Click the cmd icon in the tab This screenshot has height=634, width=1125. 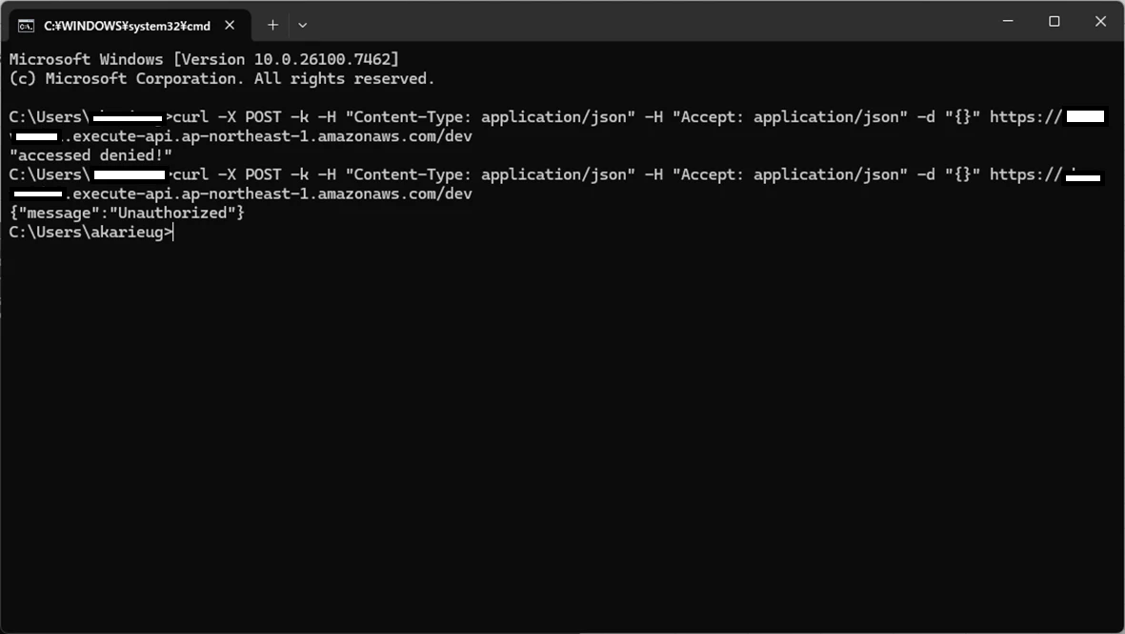[26, 26]
